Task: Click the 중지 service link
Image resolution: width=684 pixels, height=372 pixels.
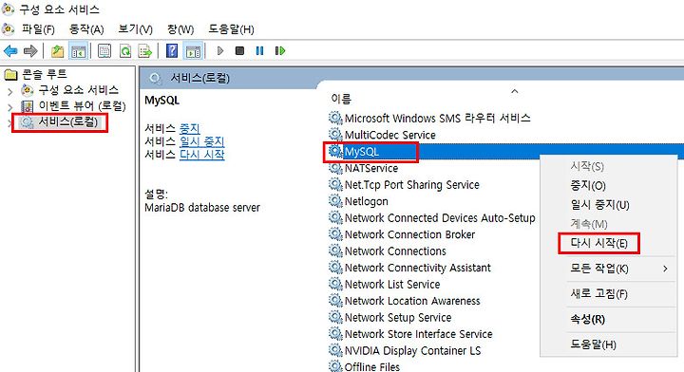Action: point(190,129)
